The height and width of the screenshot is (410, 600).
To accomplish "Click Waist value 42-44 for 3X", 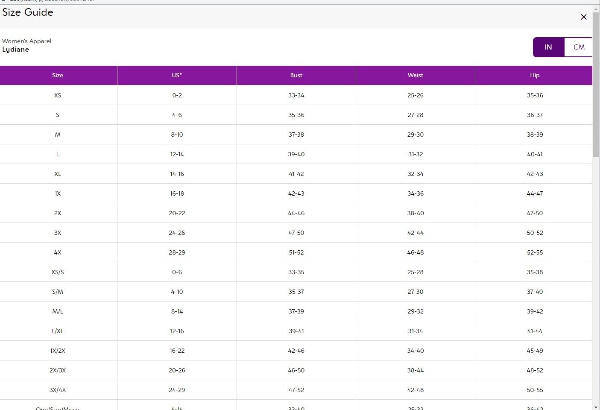I will point(415,233).
